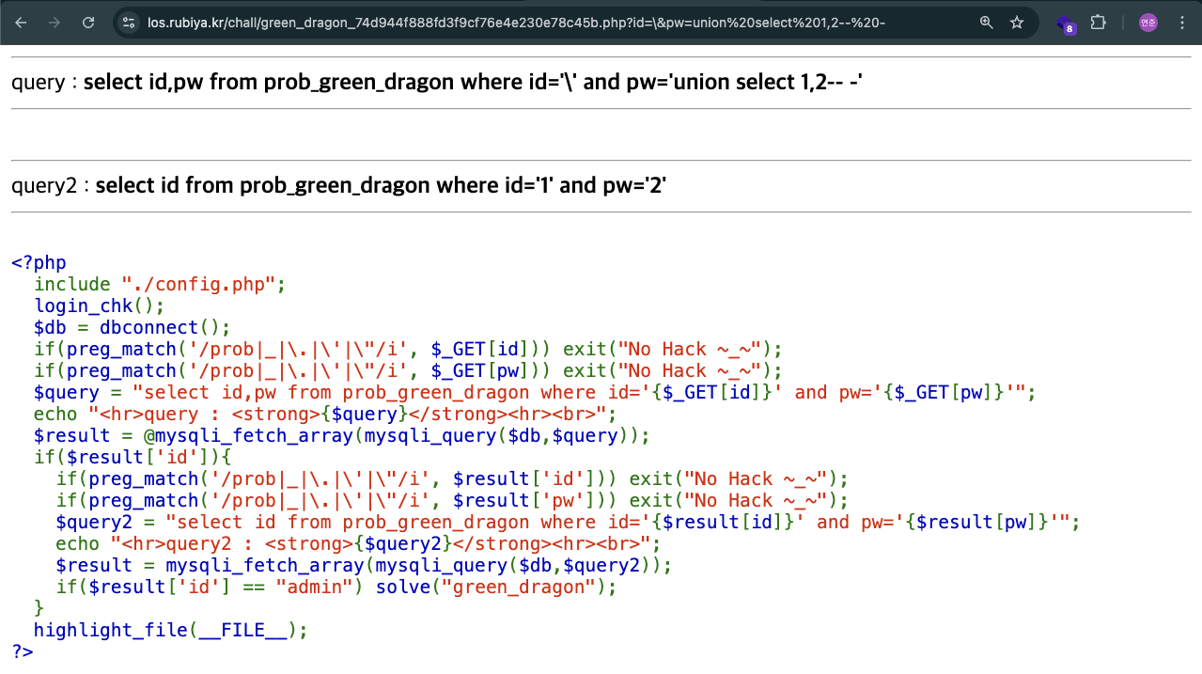Reload the green_dragon page
The image size is (1202, 674).
88,23
